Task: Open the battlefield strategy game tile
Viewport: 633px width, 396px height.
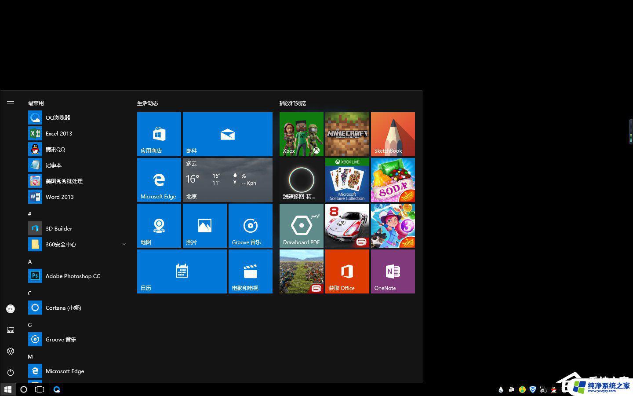Action: pos(302,271)
